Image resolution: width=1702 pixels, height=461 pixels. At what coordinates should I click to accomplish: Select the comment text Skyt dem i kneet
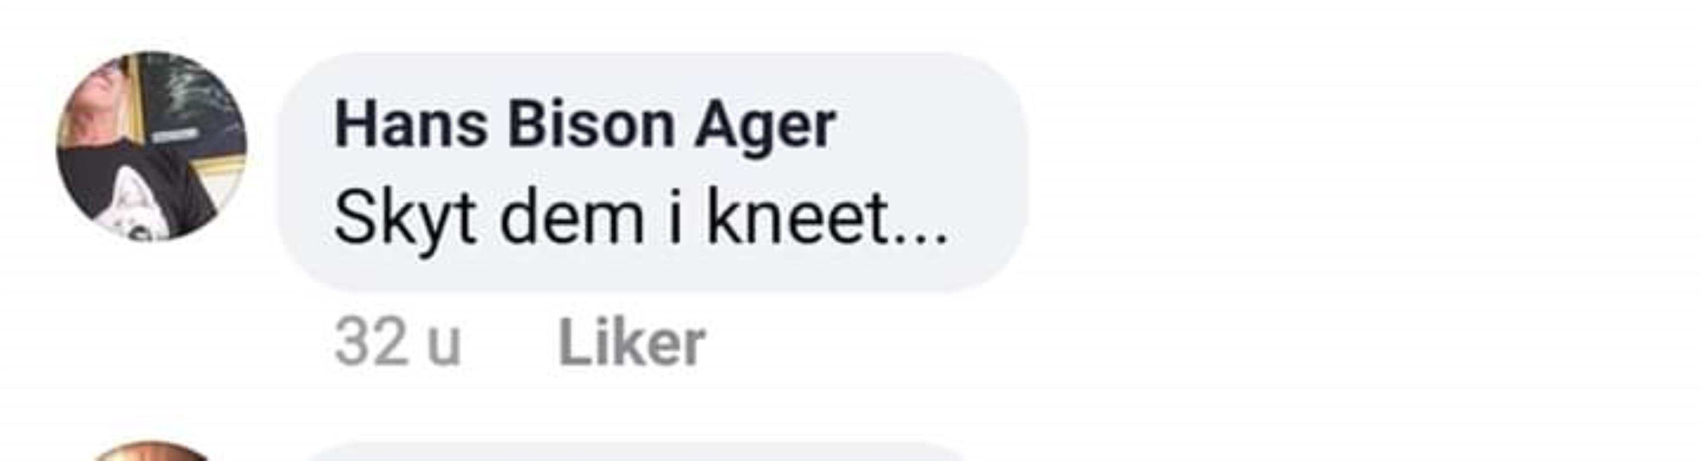click(641, 218)
